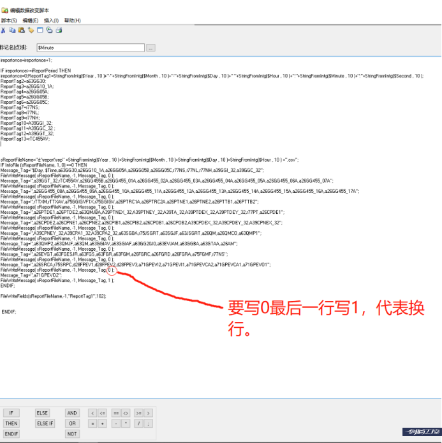
Task: Click the blue window toolbar icon
Action: (x=40, y=29)
